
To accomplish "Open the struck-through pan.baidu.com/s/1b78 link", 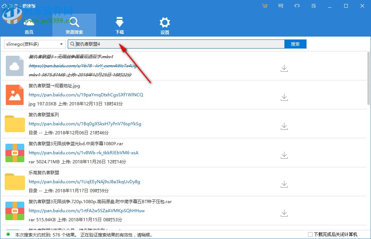I will click(x=83, y=66).
